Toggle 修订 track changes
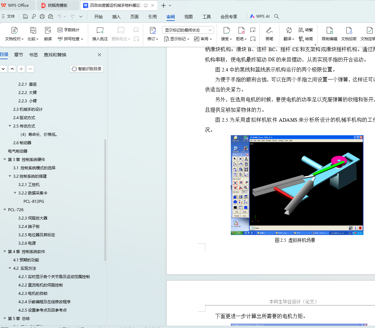 pyautogui.click(x=153, y=34)
